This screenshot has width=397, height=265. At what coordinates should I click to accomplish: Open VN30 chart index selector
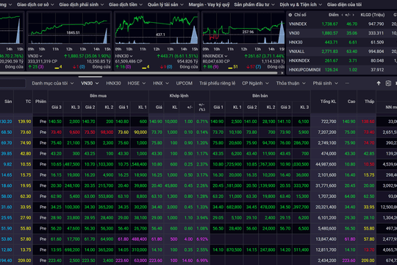35,56
